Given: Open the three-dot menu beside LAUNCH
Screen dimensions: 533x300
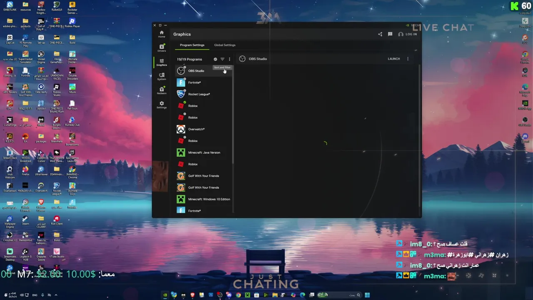Looking at the screenshot, I should [408, 59].
